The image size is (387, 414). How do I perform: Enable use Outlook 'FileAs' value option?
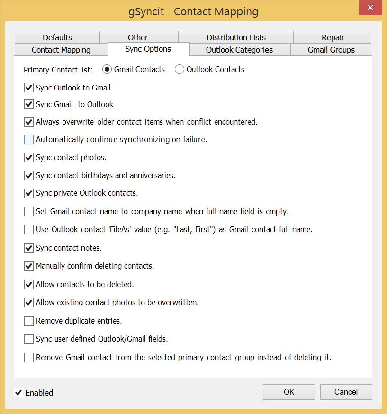(29, 230)
